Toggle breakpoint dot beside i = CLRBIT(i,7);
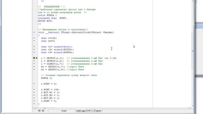This screenshot has height=114, width=203. (x=34, y=64)
